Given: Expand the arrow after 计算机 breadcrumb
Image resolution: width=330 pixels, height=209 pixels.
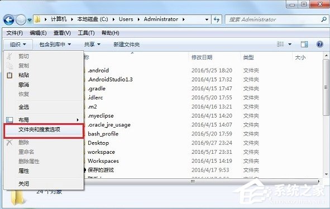Looking at the screenshot, I should pos(72,20).
